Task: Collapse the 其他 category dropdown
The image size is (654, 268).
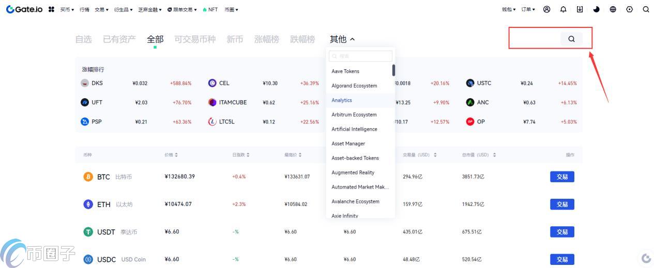Action: click(342, 39)
